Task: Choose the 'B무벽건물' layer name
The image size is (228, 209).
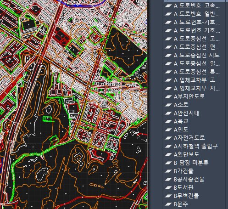Action: [186, 196]
